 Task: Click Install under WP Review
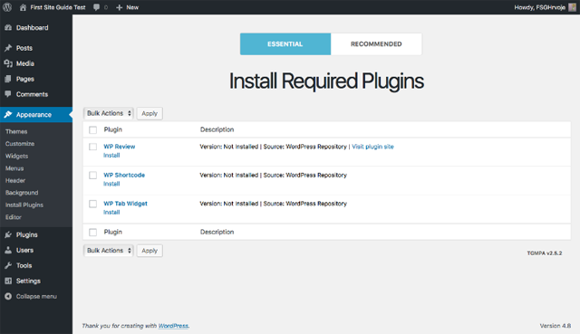tap(111, 155)
